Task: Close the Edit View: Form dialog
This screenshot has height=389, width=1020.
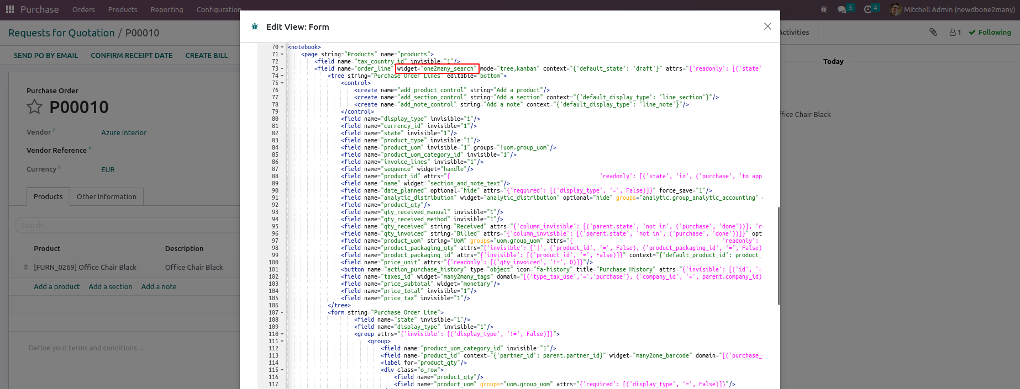Action: tap(767, 26)
